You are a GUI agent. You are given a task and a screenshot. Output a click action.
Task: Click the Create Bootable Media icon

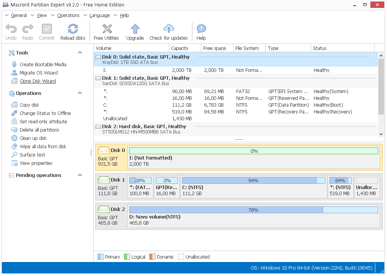(14, 64)
